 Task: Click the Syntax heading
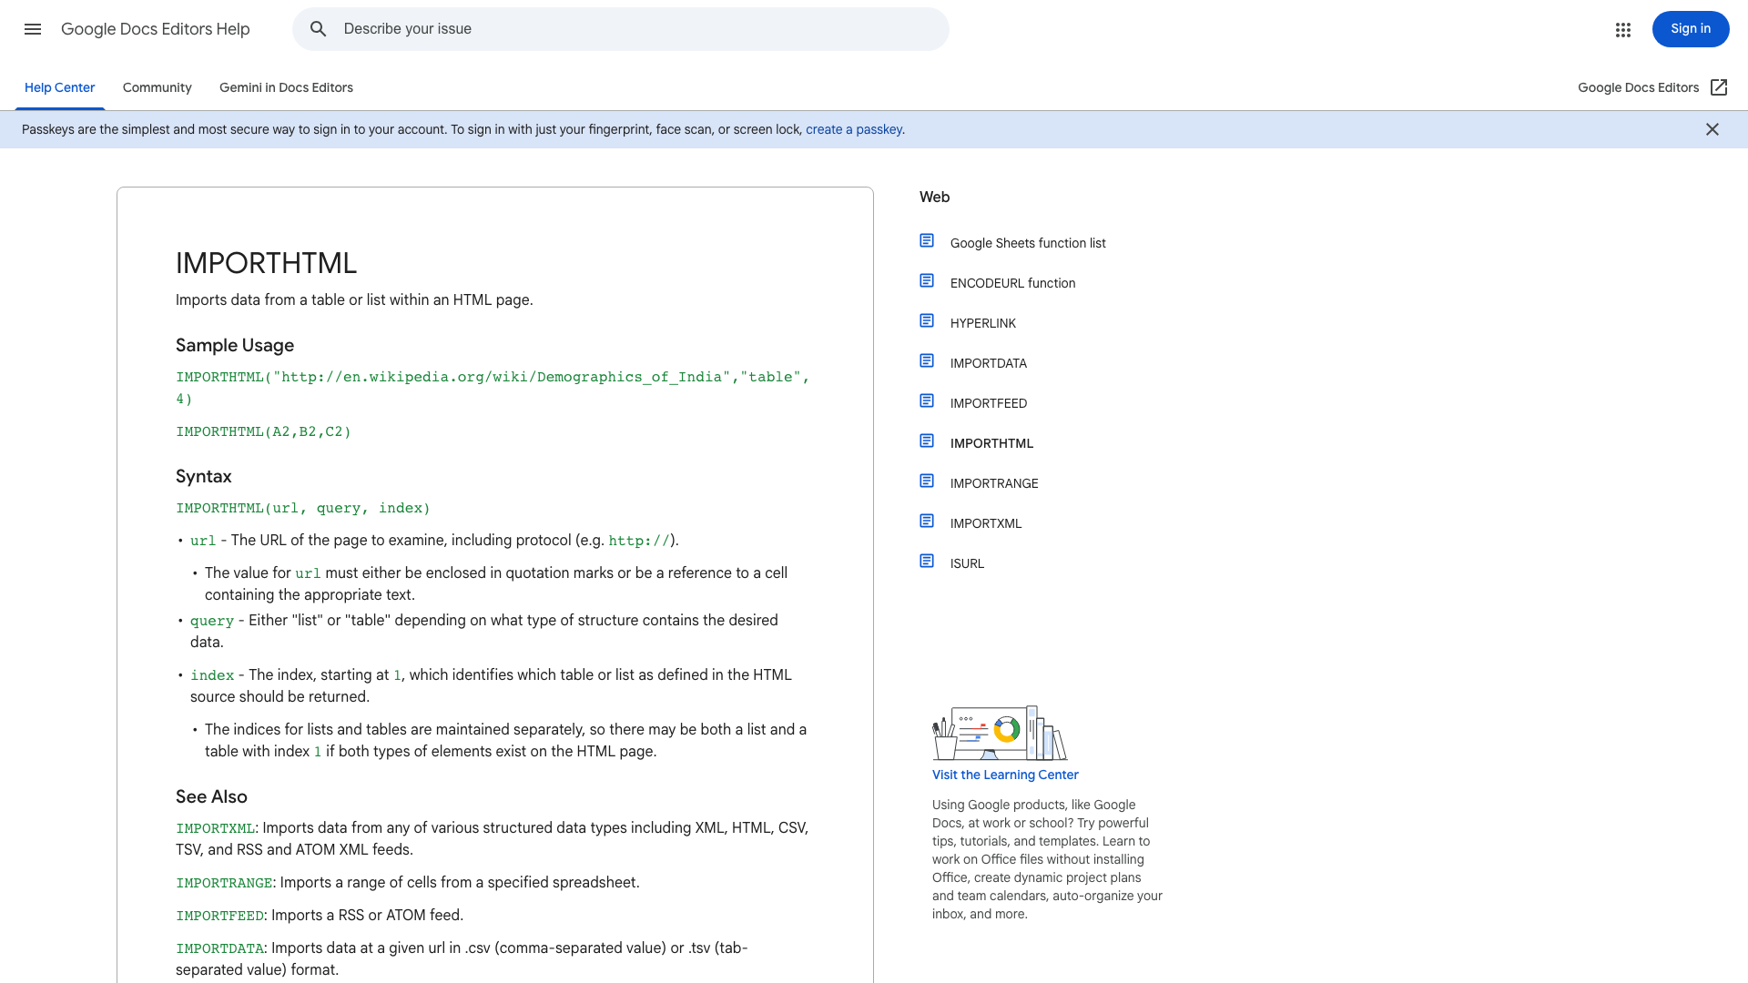tap(204, 476)
